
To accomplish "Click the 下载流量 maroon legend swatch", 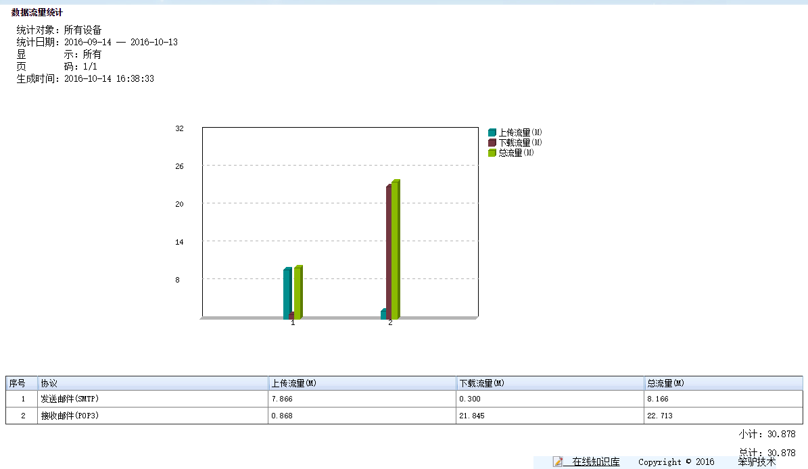I will click(492, 143).
